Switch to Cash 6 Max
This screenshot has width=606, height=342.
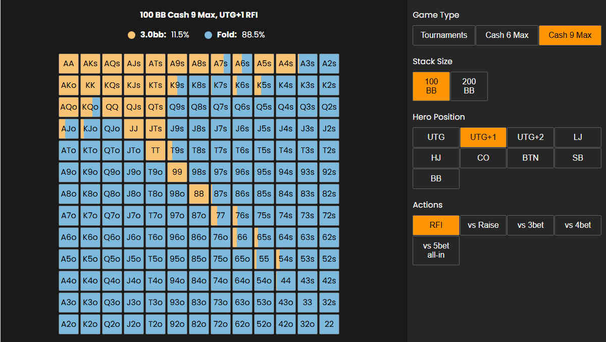coord(507,35)
